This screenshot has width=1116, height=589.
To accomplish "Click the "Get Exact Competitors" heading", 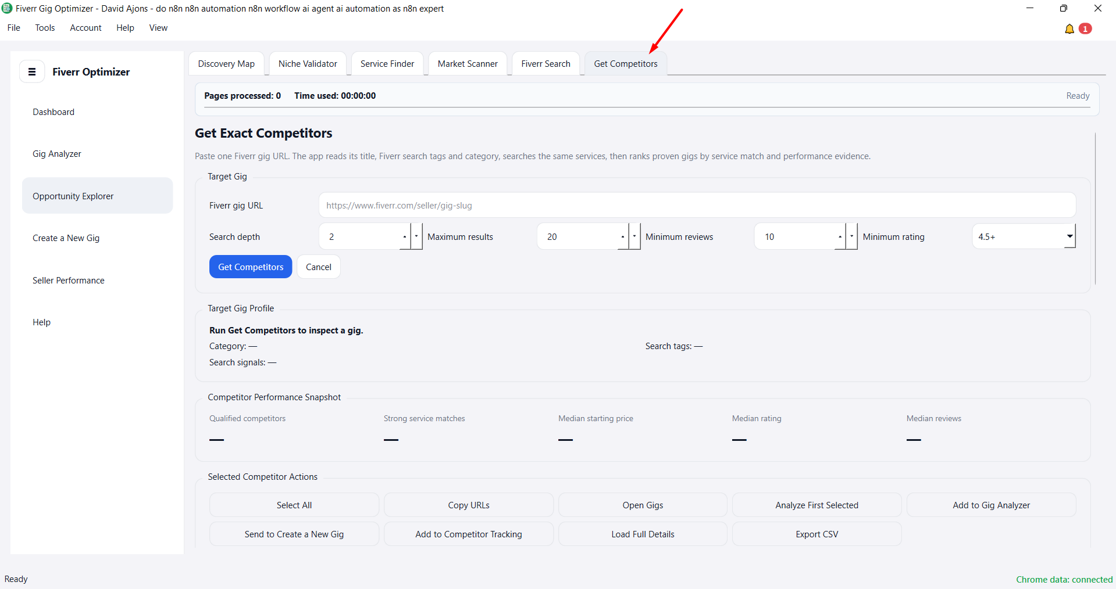I will [x=263, y=133].
